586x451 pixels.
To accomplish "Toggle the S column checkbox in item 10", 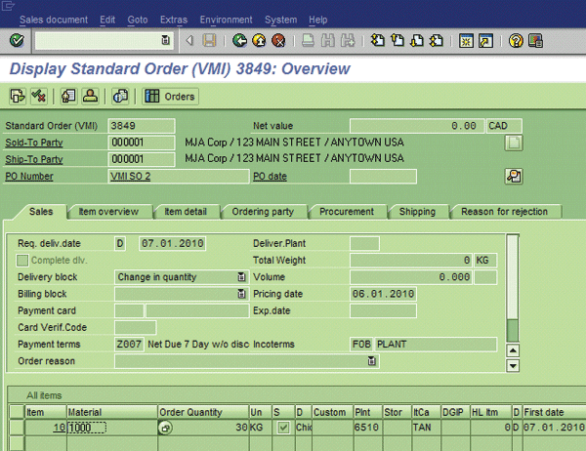I will click(x=283, y=428).
